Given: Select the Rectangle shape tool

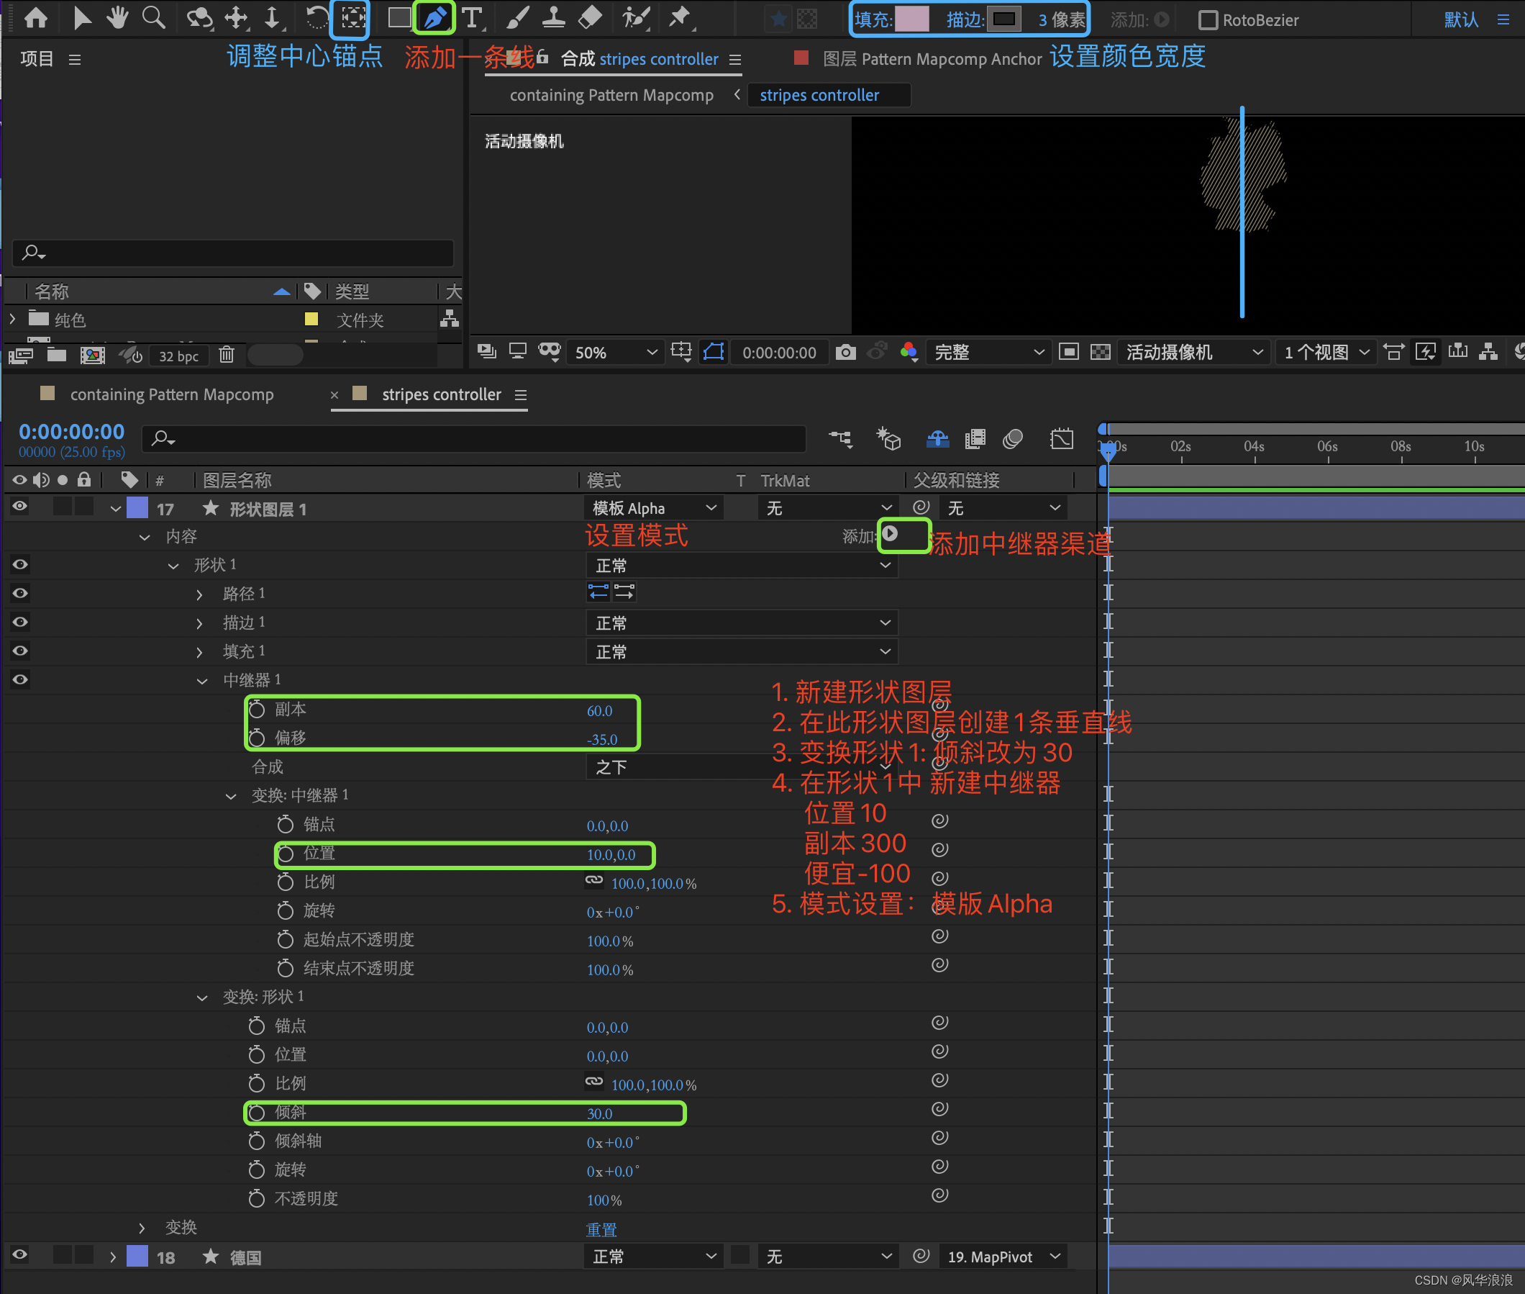Looking at the screenshot, I should (399, 17).
